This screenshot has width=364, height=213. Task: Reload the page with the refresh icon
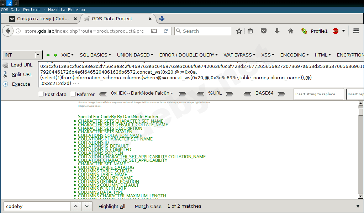(166, 31)
